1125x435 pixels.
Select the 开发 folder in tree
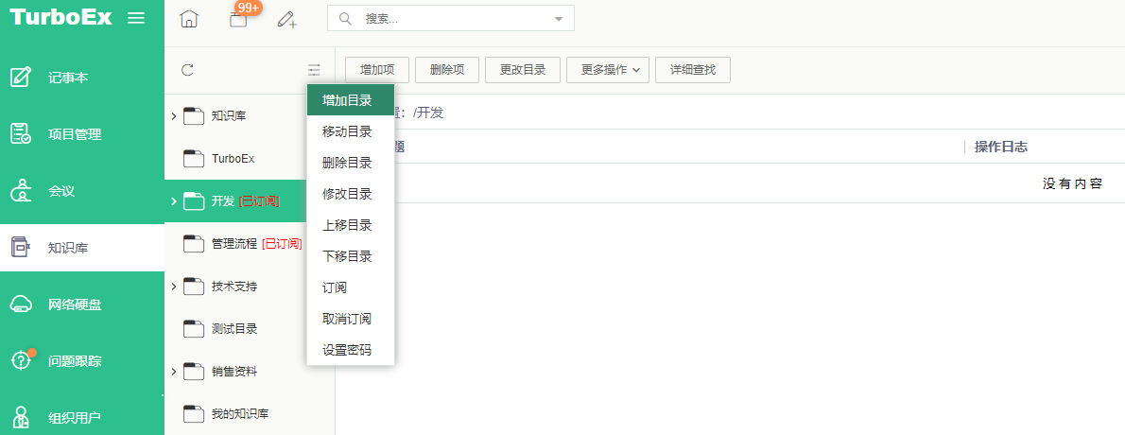pos(222,201)
